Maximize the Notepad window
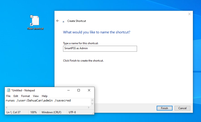201x122 pixels. (x=79, y=90)
